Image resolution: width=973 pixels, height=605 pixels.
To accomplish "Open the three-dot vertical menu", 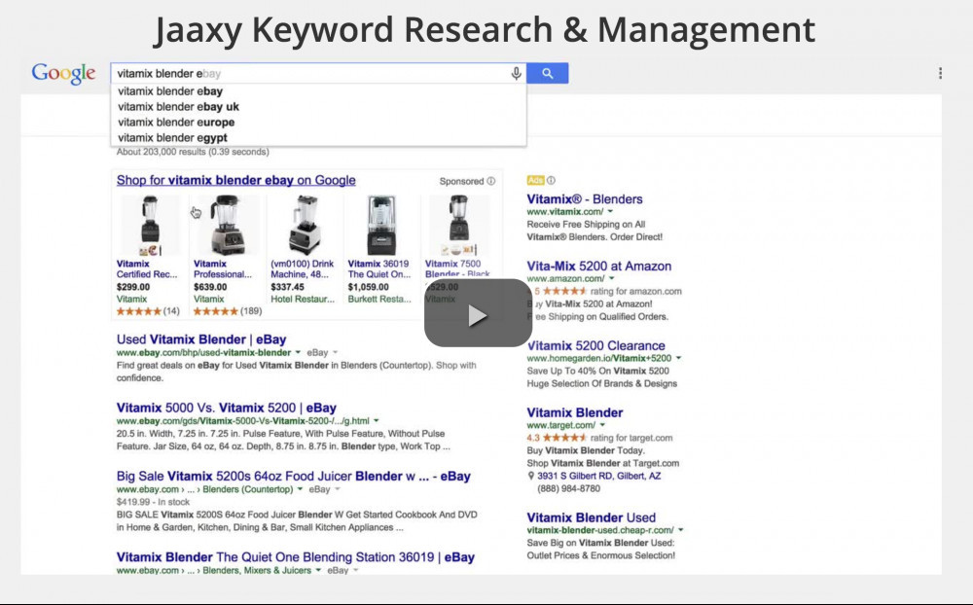I will coord(940,73).
